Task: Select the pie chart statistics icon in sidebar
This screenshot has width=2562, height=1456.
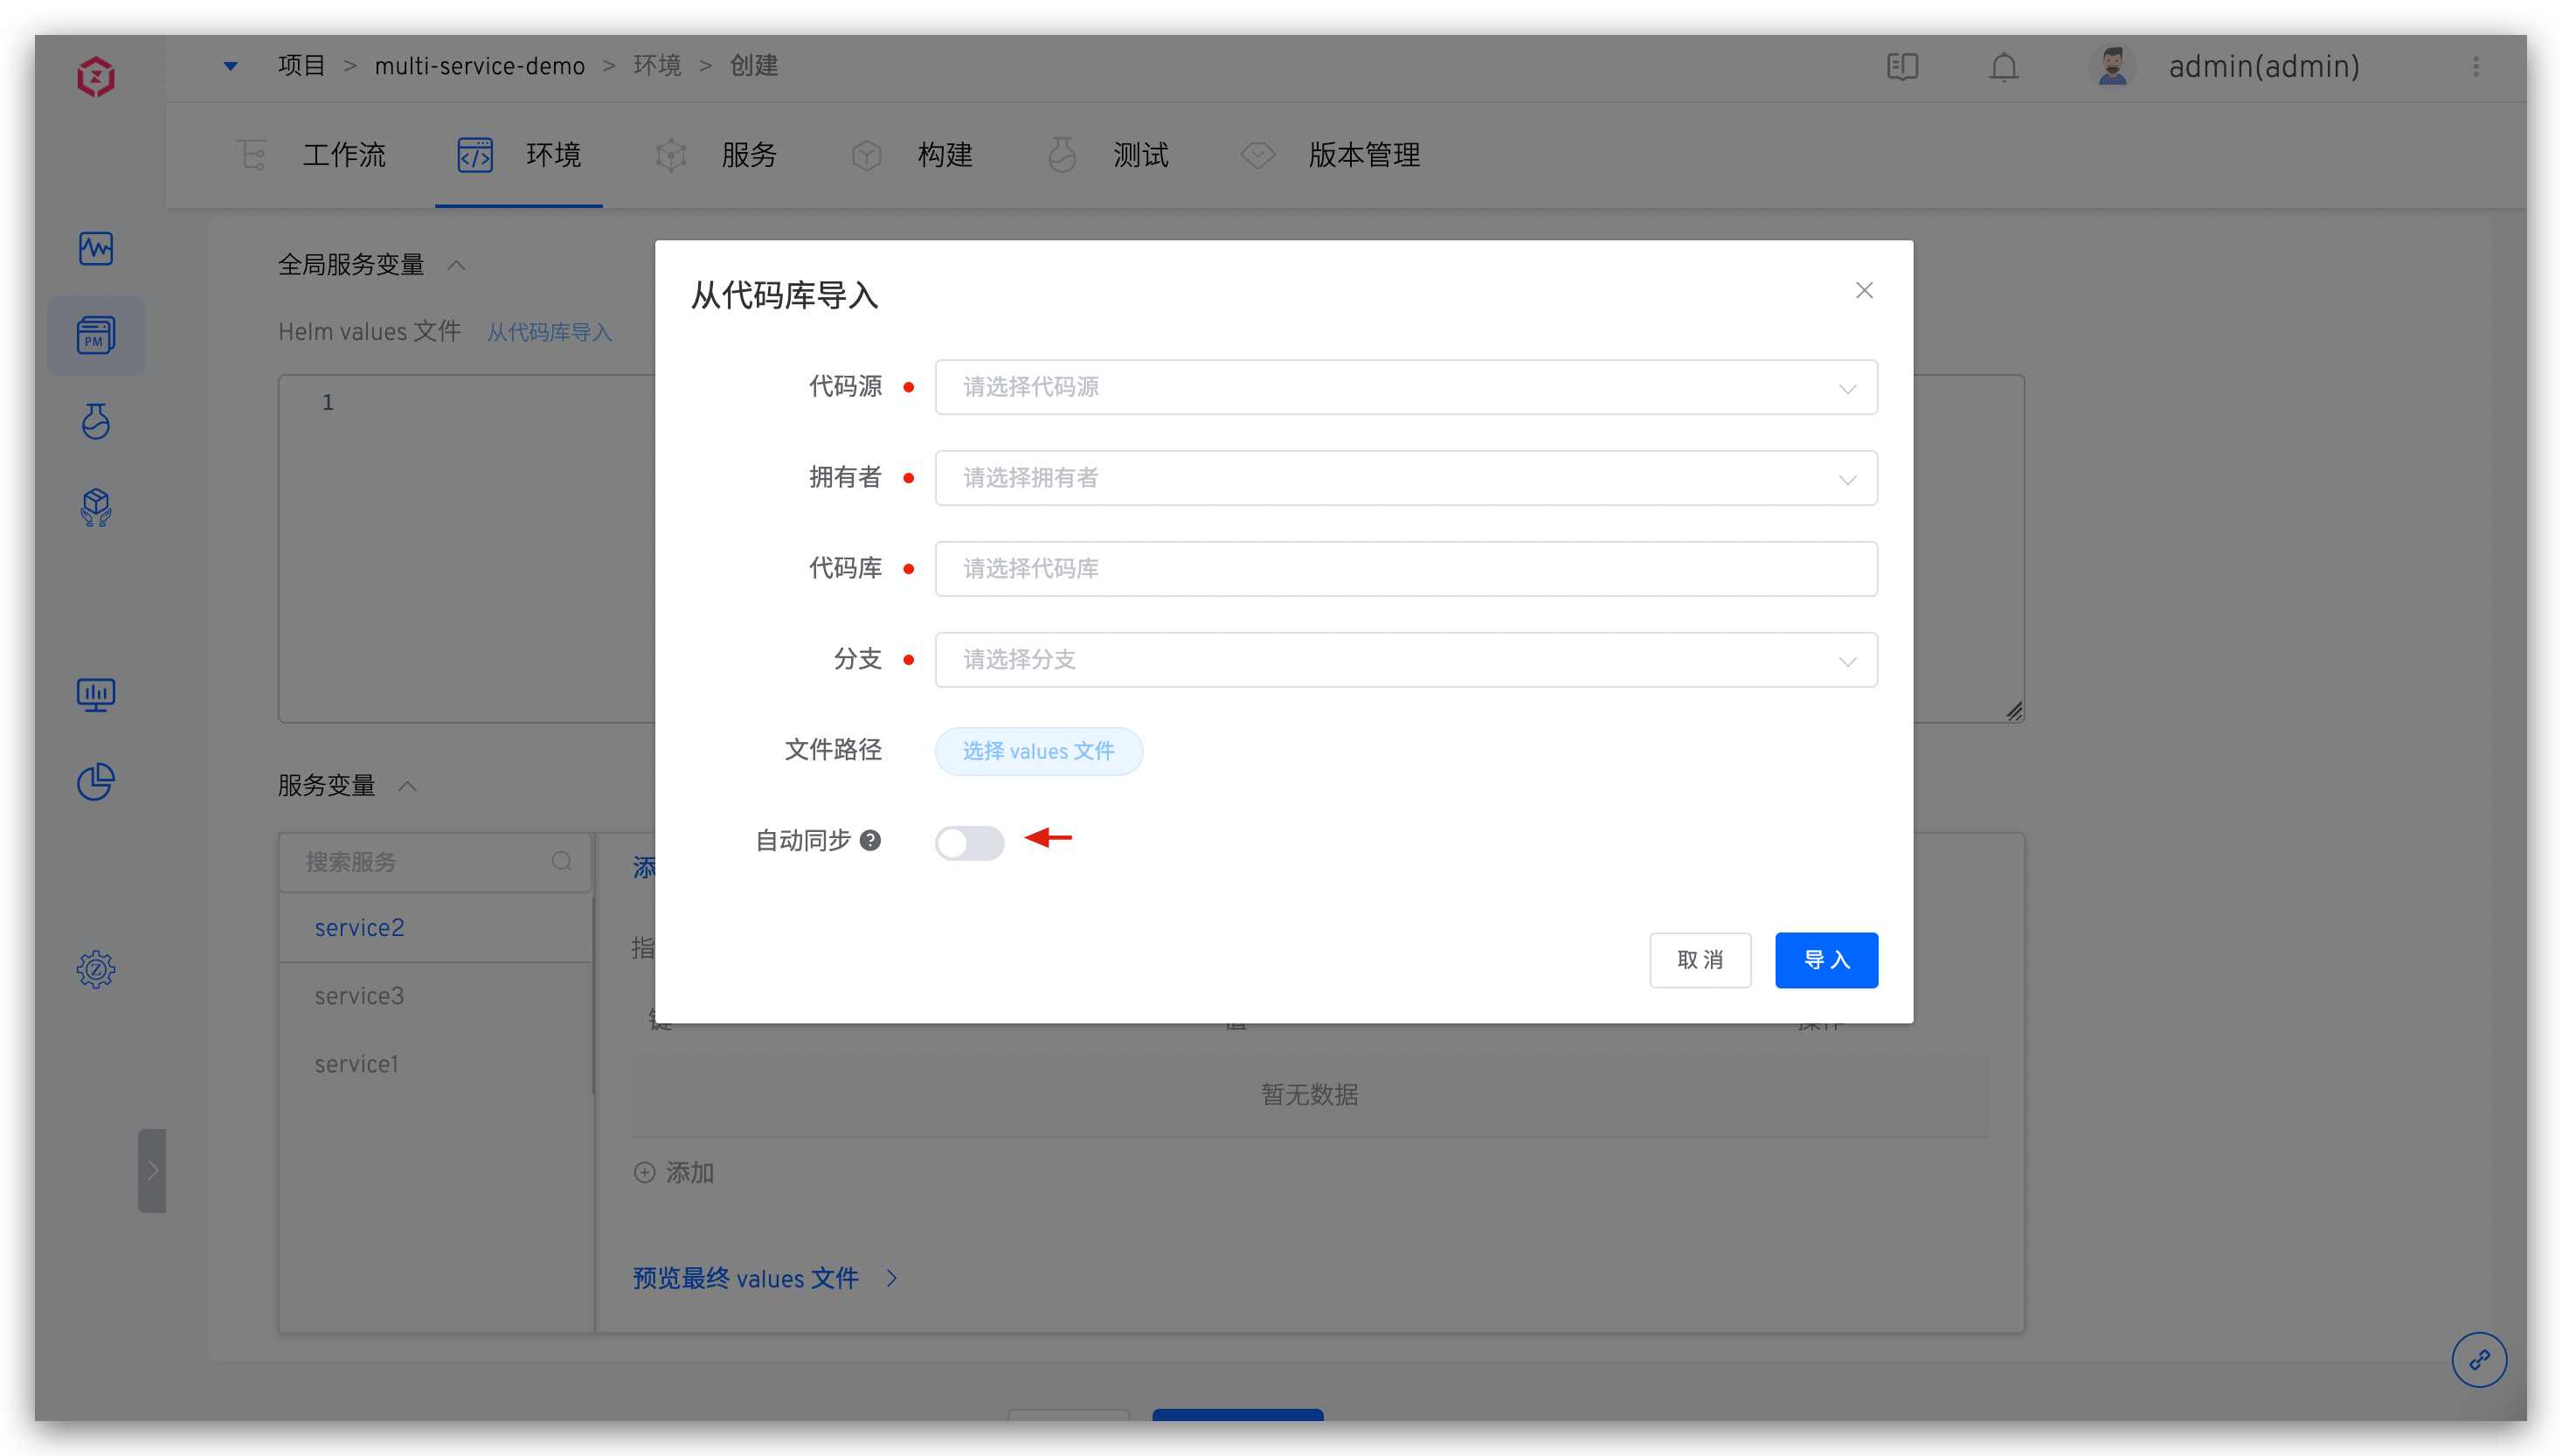Action: (95, 781)
